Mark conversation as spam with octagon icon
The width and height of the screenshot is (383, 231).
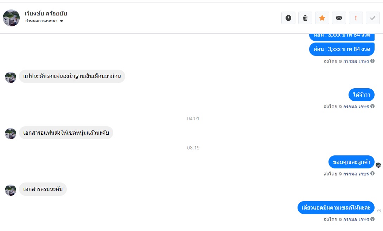point(288,18)
